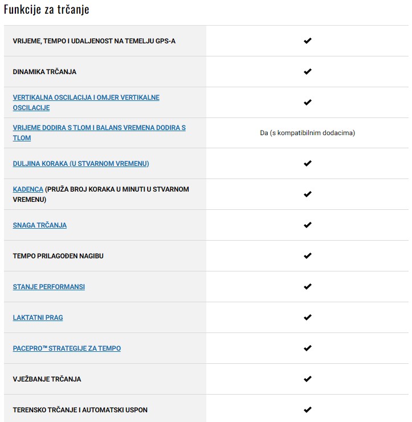Viewport: 412px width, 422px height.
Task: Click the Funkcije za trčanje heading
Action: tap(47, 10)
